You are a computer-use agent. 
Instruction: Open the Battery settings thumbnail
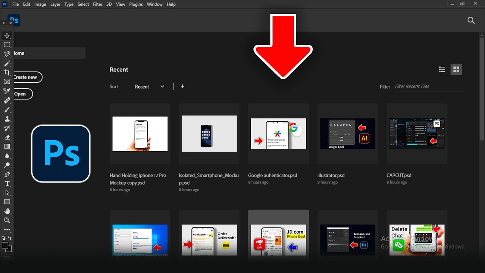(140, 240)
